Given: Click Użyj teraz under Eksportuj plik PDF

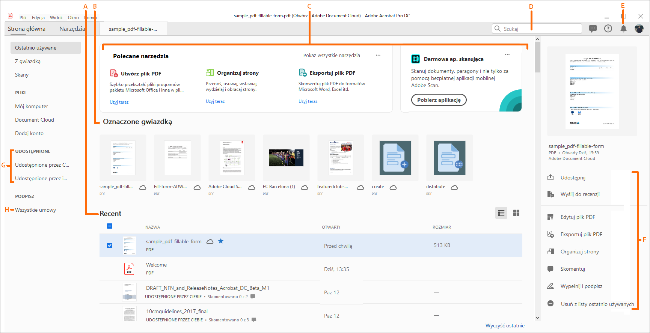Looking at the screenshot, I should pyautogui.click(x=308, y=101).
